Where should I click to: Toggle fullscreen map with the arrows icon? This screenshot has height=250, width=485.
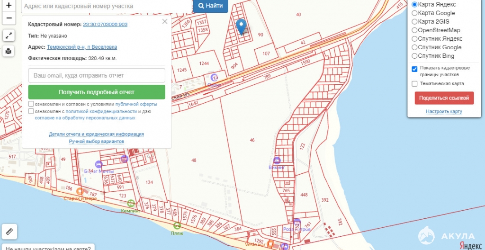click(x=9, y=36)
